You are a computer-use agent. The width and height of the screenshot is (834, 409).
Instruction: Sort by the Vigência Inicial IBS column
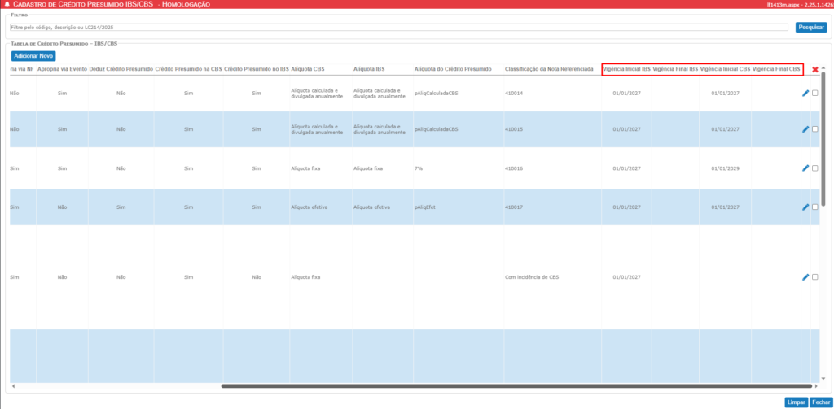pos(626,70)
